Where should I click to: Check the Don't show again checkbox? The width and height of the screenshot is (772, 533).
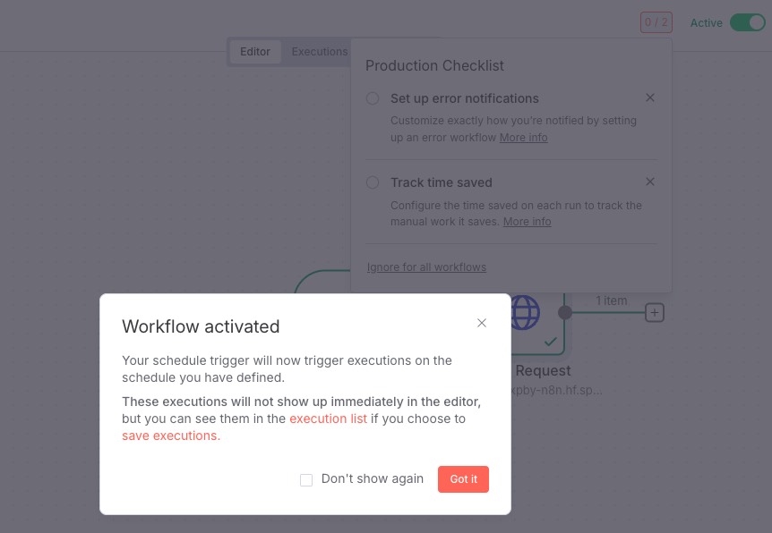pos(306,480)
